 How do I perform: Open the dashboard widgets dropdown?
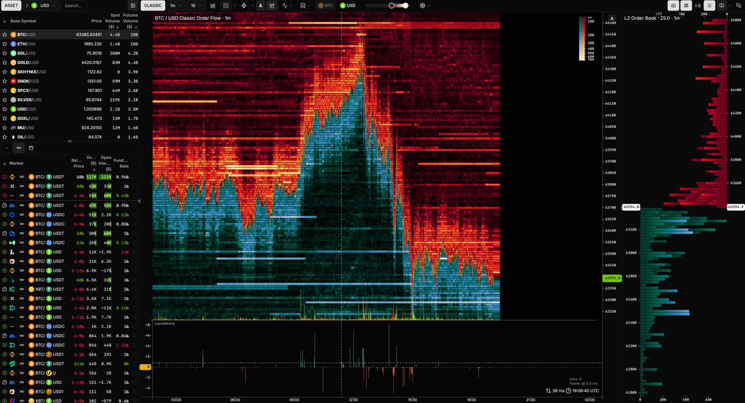point(304,6)
